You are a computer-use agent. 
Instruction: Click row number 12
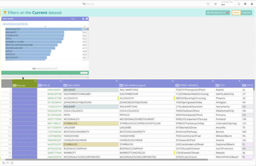coord(7,136)
